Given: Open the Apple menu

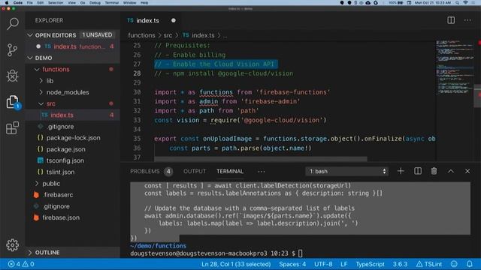Looking at the screenshot, I should 7,3.
